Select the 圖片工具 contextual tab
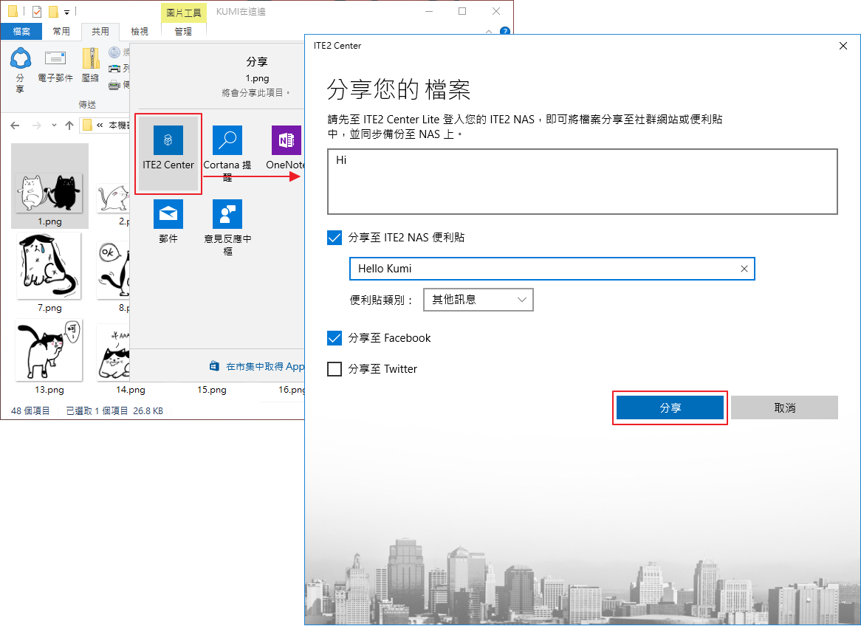The height and width of the screenshot is (626, 861). coord(183,12)
